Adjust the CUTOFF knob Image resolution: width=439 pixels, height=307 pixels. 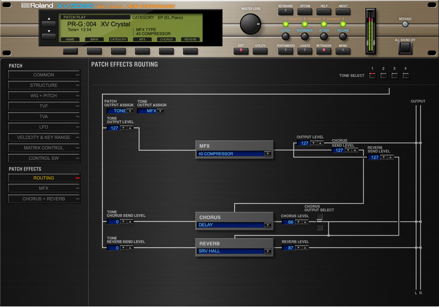pyautogui.click(x=286, y=36)
